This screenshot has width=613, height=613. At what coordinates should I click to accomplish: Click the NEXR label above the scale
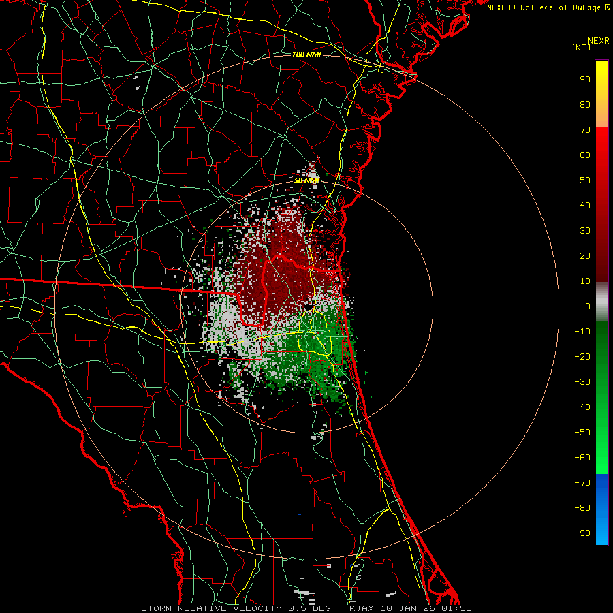[x=599, y=41]
